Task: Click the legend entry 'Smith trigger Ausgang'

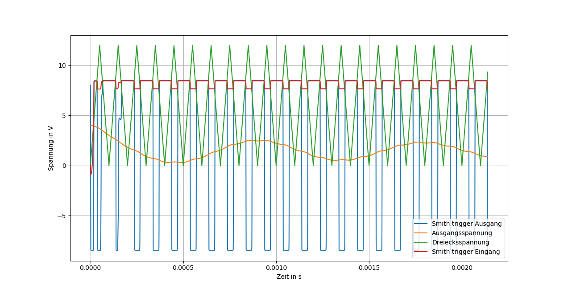Action: click(x=467, y=224)
